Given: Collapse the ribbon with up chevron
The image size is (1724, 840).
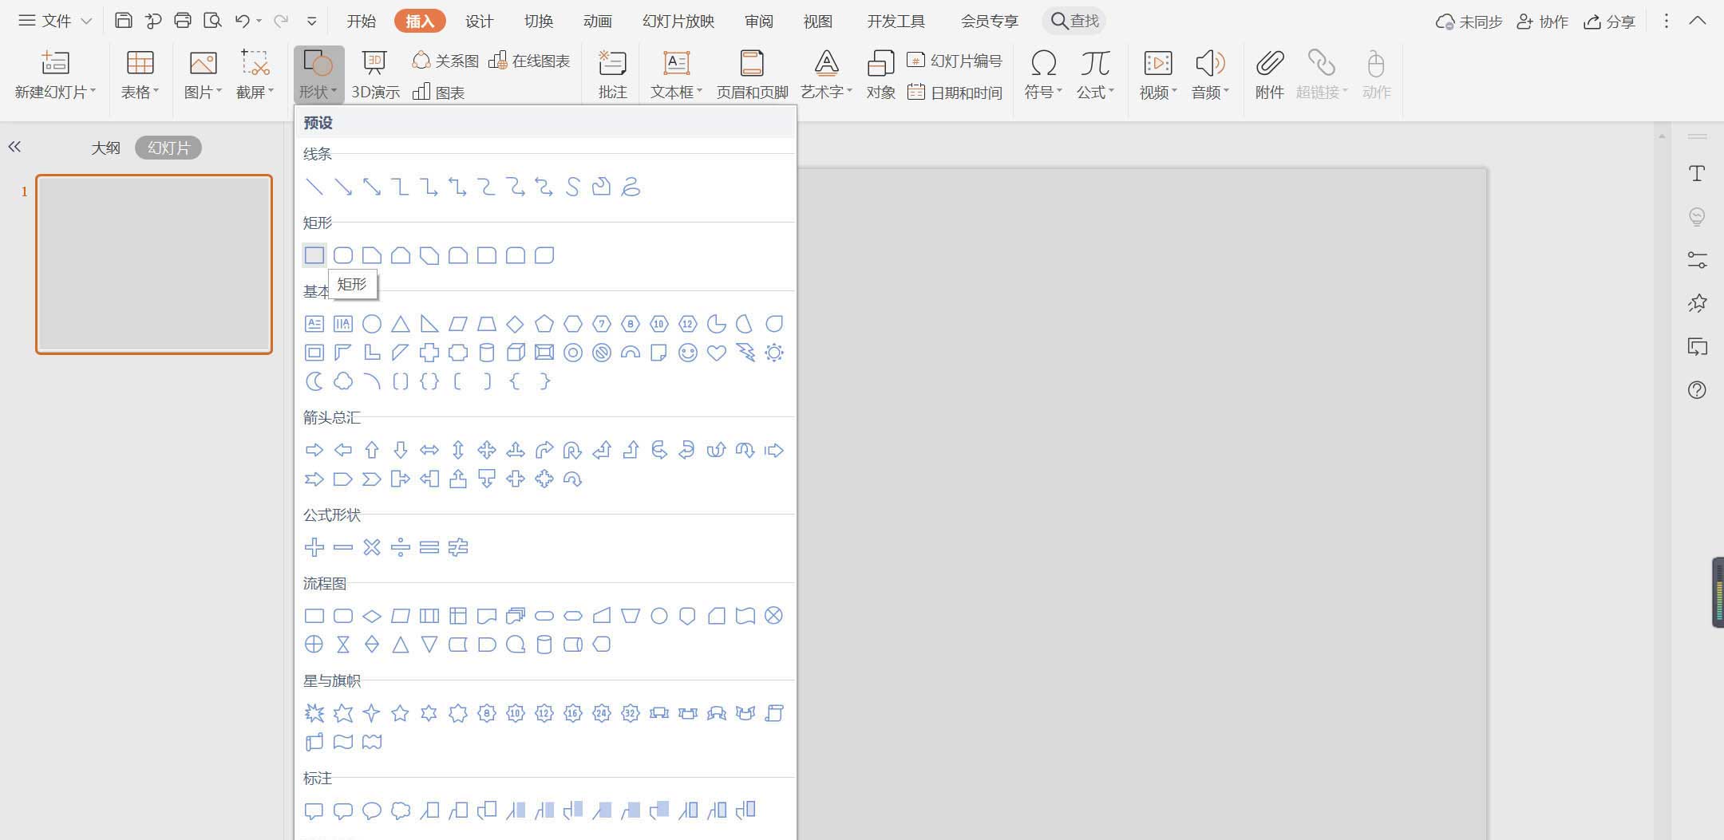Looking at the screenshot, I should pyautogui.click(x=1698, y=21).
